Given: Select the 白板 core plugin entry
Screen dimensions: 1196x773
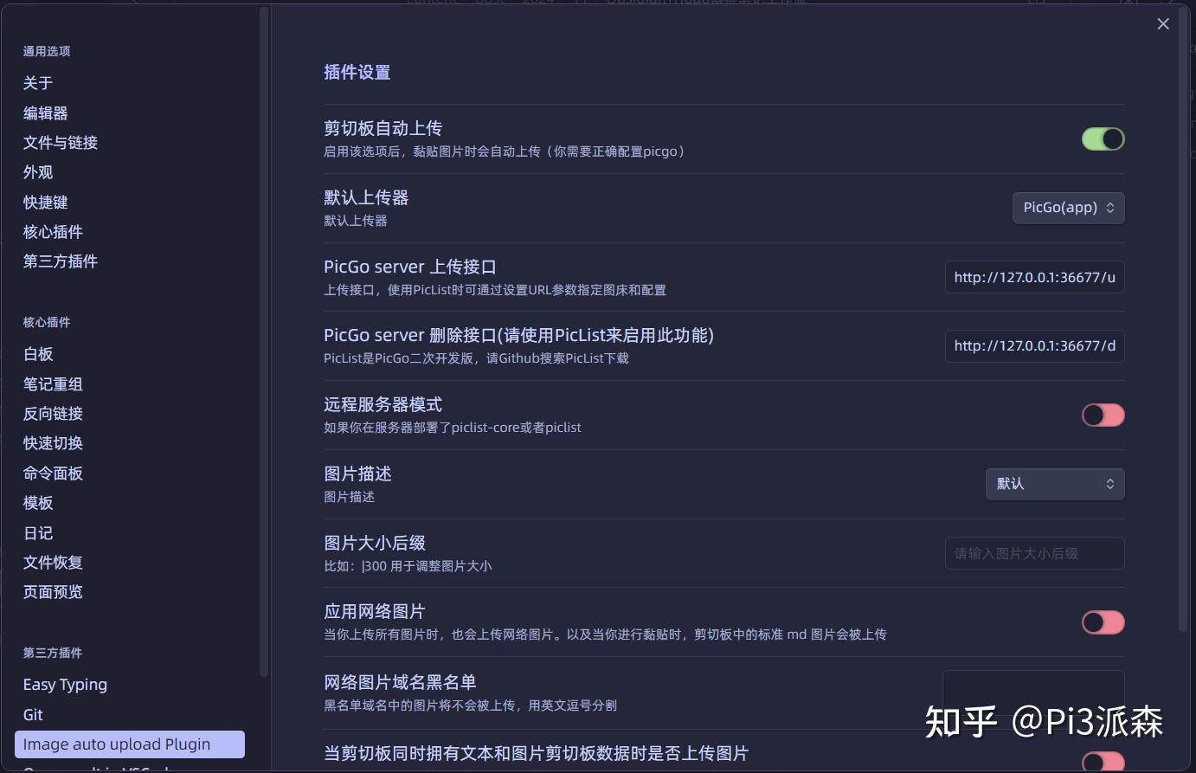Looking at the screenshot, I should click(x=36, y=354).
